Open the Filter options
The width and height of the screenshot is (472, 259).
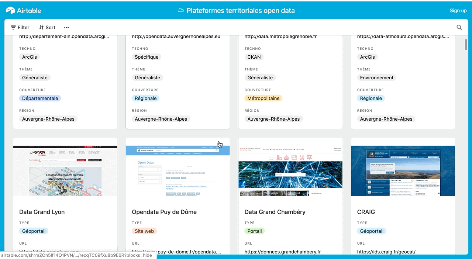[x=20, y=27]
